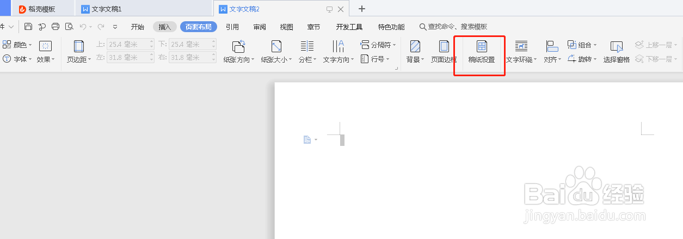Switch to the 特色功能 ribbon tab
This screenshot has width=683, height=239.
pos(391,27)
